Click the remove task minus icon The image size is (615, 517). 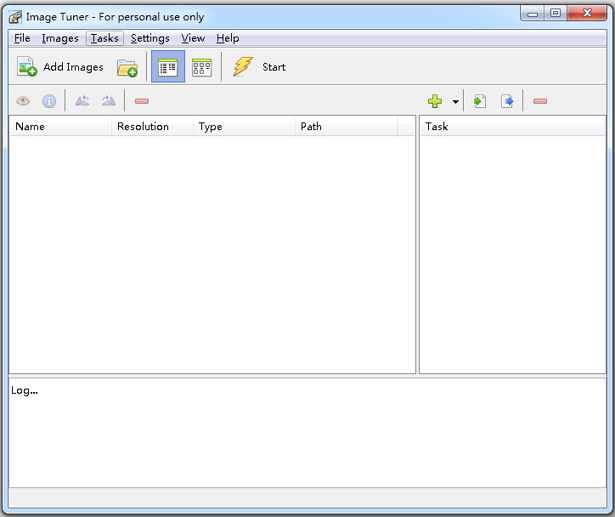coord(540,101)
